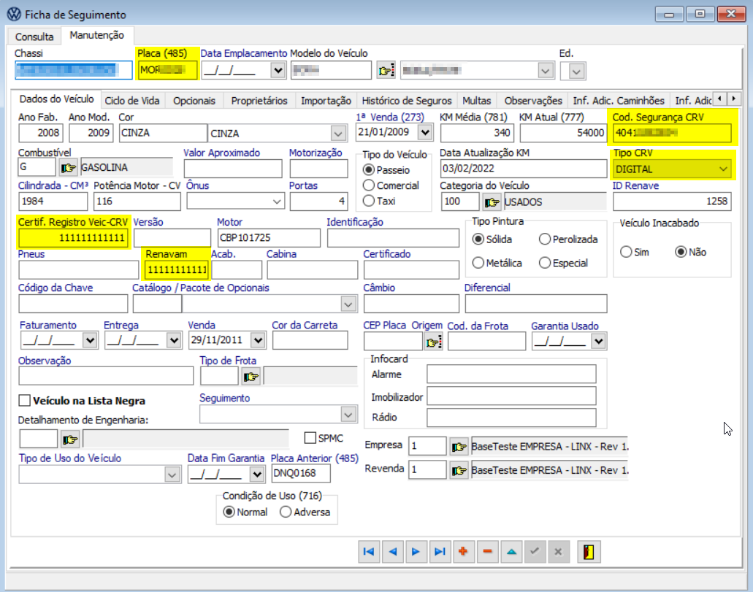Open 1ª Venda date picker dropdown

424,133
